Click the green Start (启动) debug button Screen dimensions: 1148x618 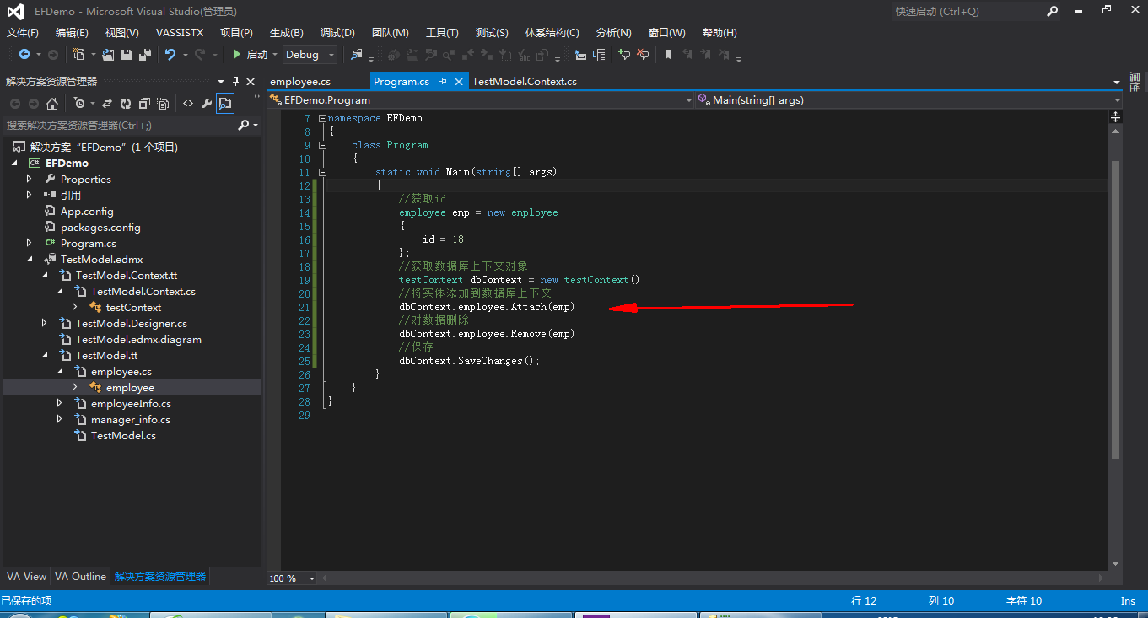pyautogui.click(x=250, y=55)
